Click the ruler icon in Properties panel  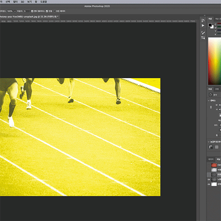click(211, 147)
